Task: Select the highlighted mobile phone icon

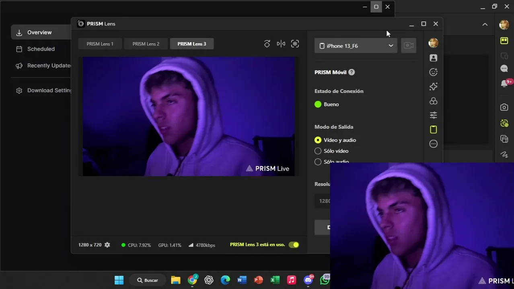Action: [433, 130]
